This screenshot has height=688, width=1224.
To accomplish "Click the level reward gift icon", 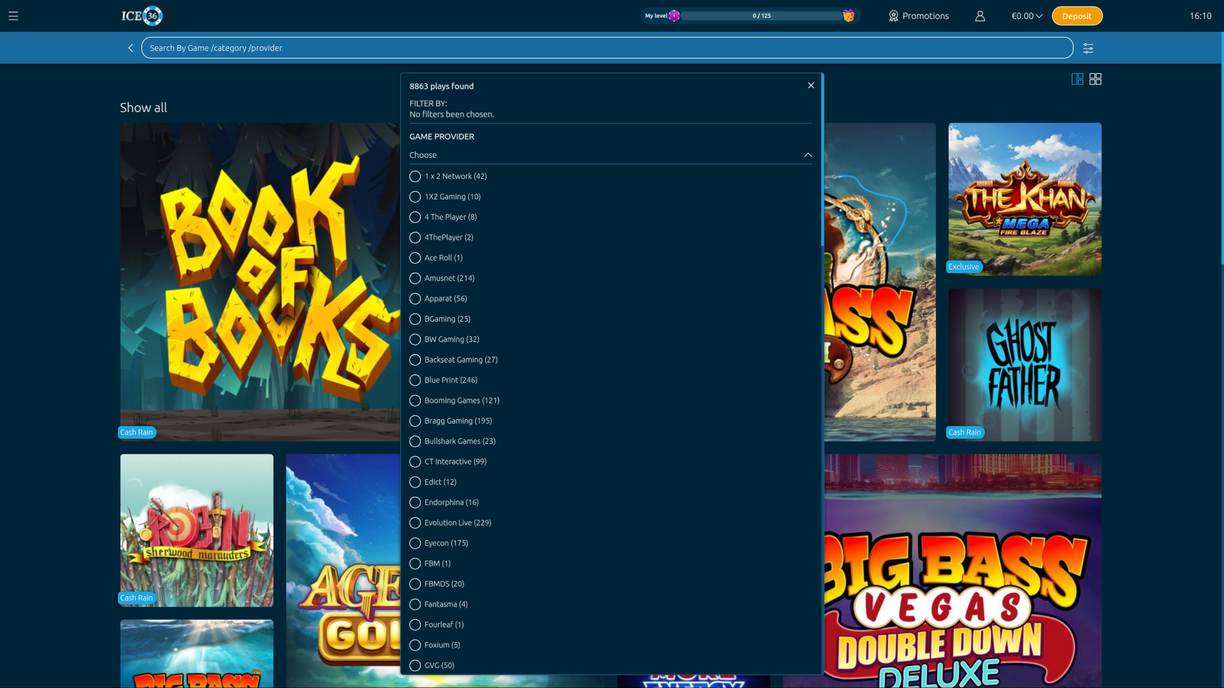I will point(849,16).
